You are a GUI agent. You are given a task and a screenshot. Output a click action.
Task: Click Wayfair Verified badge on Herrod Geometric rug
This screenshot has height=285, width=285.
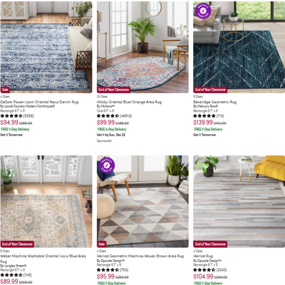tap(107, 165)
